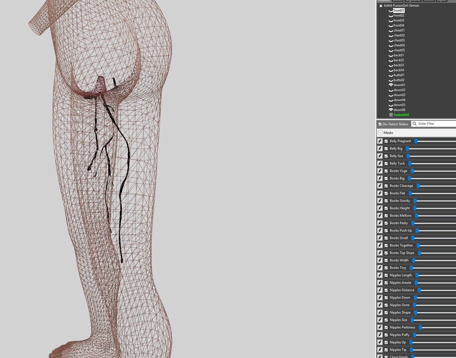
Task: Select the chest05 mesh
Action: pos(399,50)
